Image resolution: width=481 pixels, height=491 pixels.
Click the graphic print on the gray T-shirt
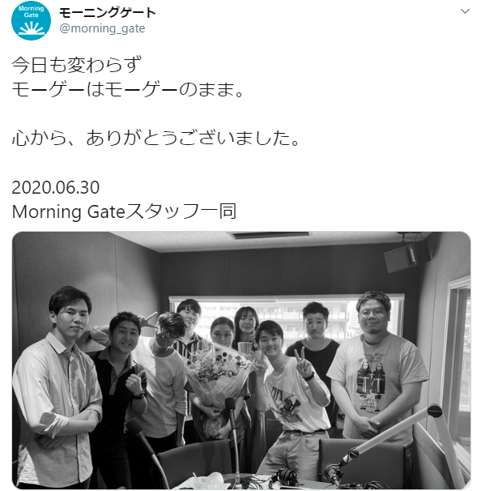coord(372,381)
